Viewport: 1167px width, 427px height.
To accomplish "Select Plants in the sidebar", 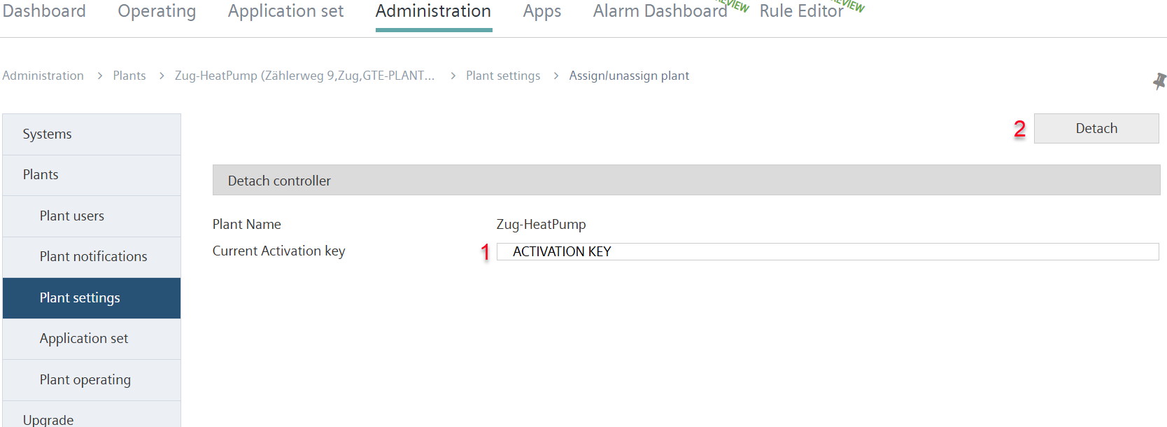I will pos(92,175).
